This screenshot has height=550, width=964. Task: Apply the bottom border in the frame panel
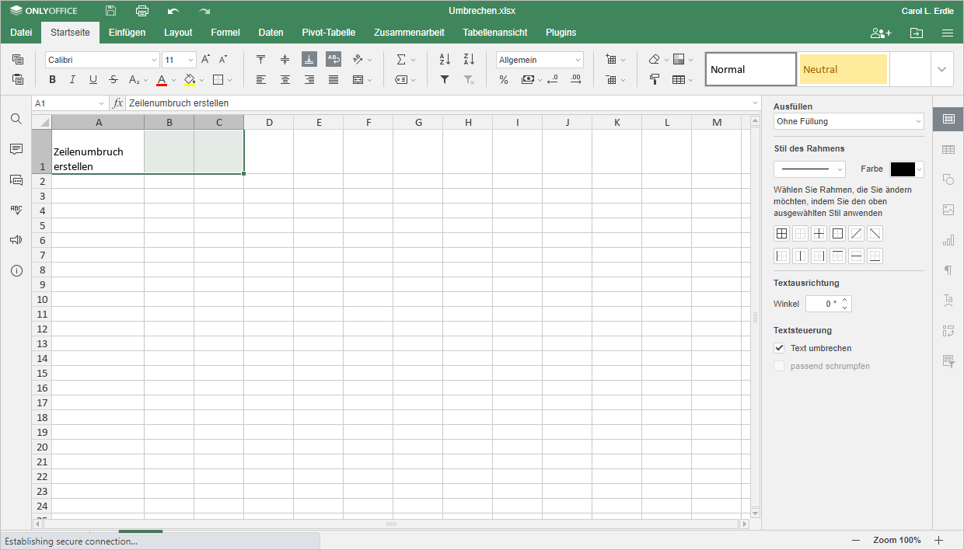(875, 256)
